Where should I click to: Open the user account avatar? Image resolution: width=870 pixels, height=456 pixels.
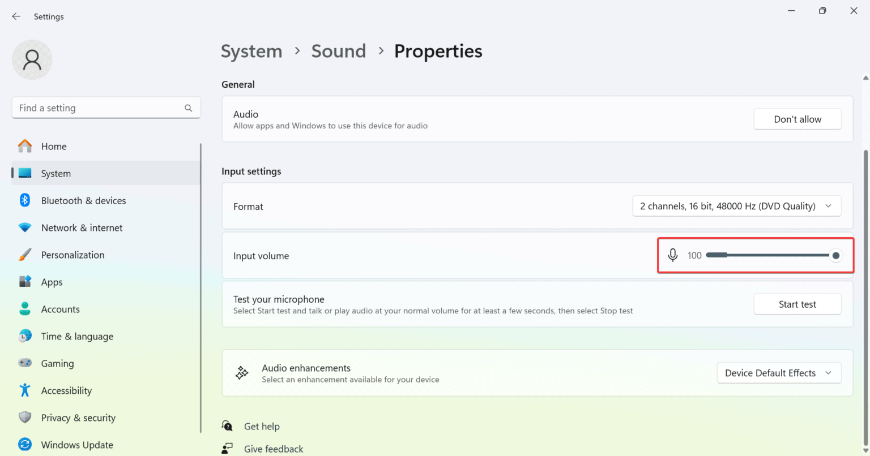click(x=32, y=59)
